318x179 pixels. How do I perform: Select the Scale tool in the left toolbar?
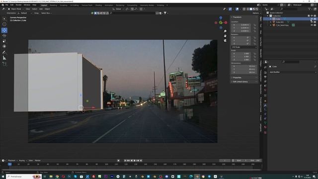tap(4, 41)
